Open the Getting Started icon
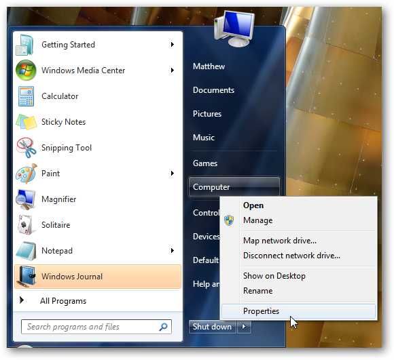The width and height of the screenshot is (394, 360). pyautogui.click(x=25, y=45)
